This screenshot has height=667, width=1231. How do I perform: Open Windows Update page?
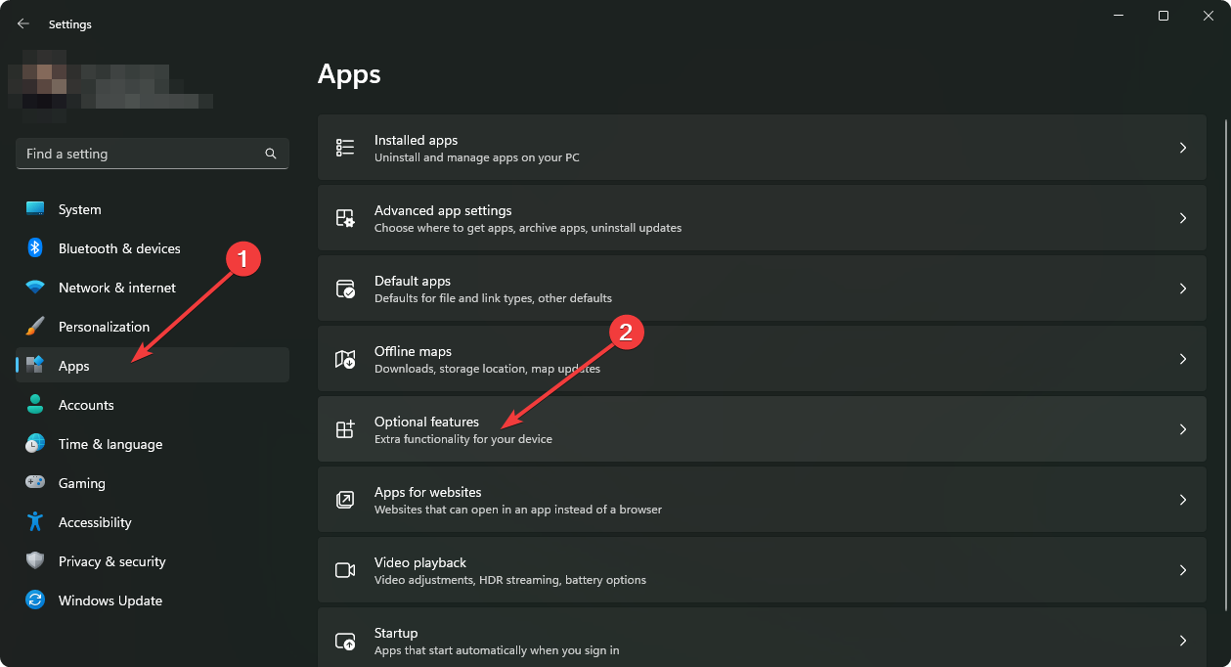point(153,600)
